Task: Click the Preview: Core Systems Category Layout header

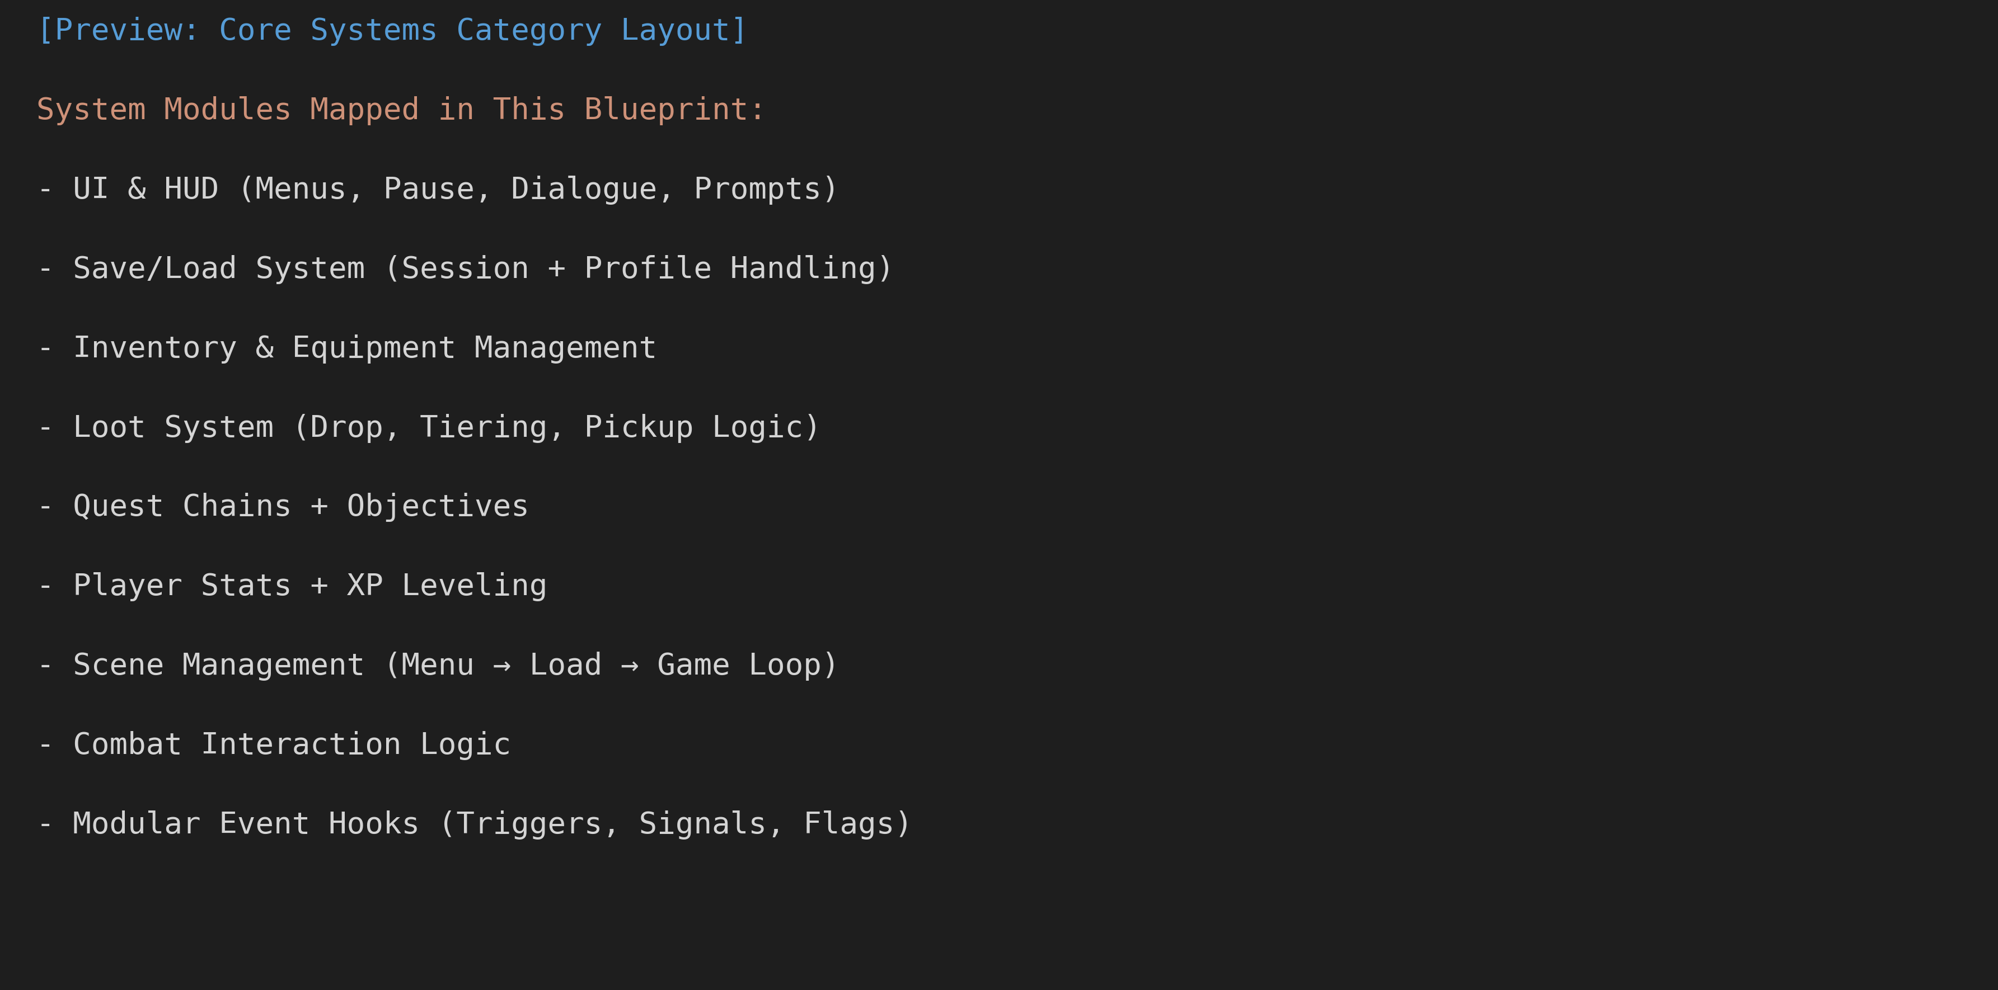Action: 392,30
